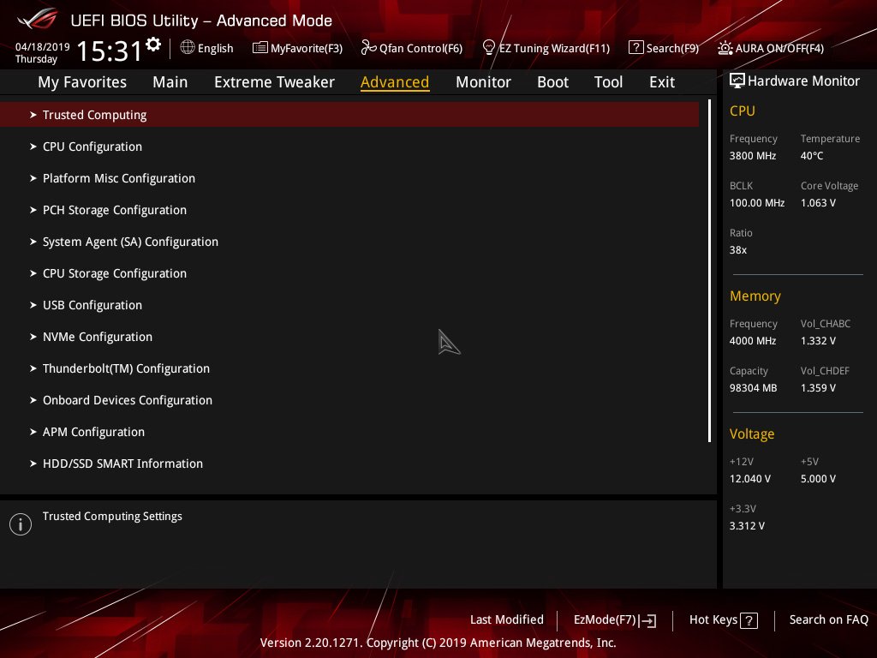Image resolution: width=877 pixels, height=658 pixels.
Task: Toggle AURA ON/OFF(F4)
Action: [x=771, y=48]
